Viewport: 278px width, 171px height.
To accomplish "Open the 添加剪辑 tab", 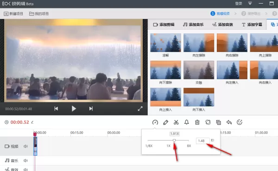I will click(164, 25).
